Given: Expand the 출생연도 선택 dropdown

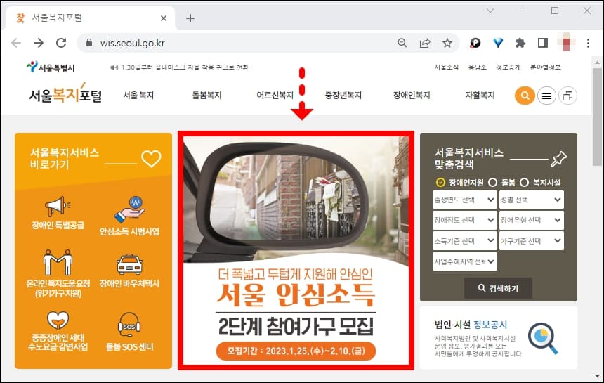Looking at the screenshot, I should click(464, 200).
